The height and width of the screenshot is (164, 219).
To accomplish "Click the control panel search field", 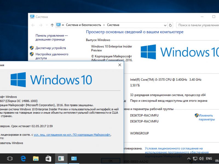I will click(x=197, y=25).
